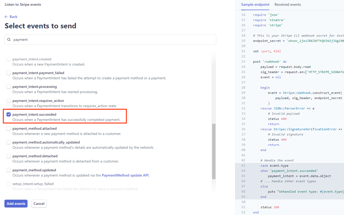Go Back to previous step
Screen dimensions: 344x215
pyautogui.click(x=11, y=17)
